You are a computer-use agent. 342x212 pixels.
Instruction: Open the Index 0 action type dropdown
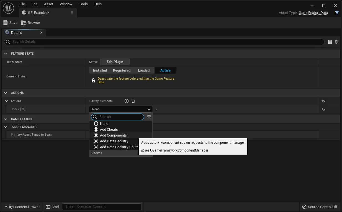click(121, 109)
